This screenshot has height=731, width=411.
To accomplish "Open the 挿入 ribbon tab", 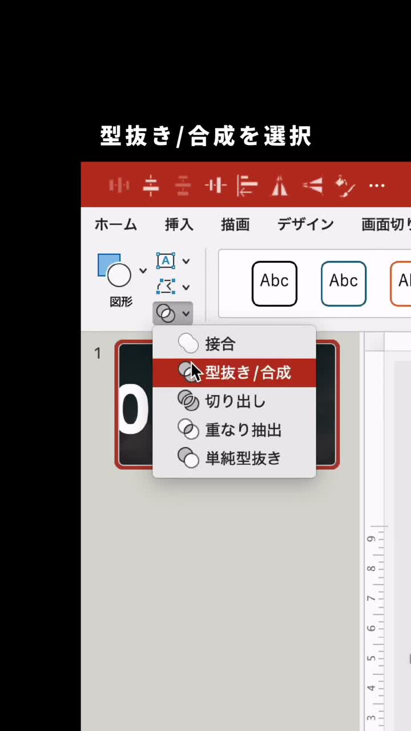I will point(179,224).
